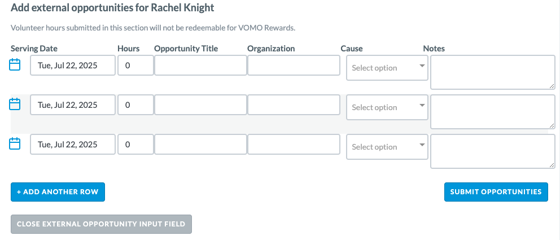Click first row Opportunity Title field
This screenshot has height=240, width=560.
pyautogui.click(x=200, y=66)
